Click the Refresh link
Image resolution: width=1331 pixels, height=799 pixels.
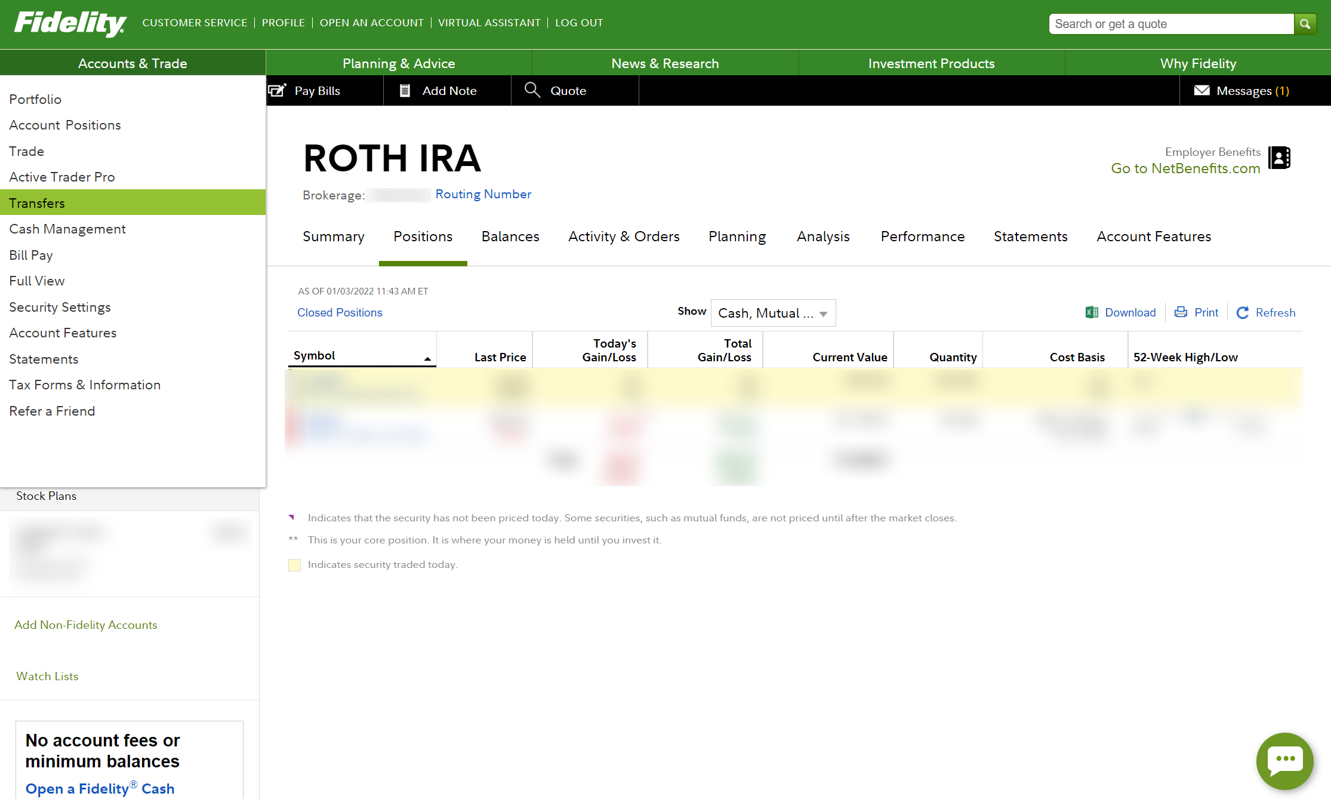pyautogui.click(x=1275, y=312)
